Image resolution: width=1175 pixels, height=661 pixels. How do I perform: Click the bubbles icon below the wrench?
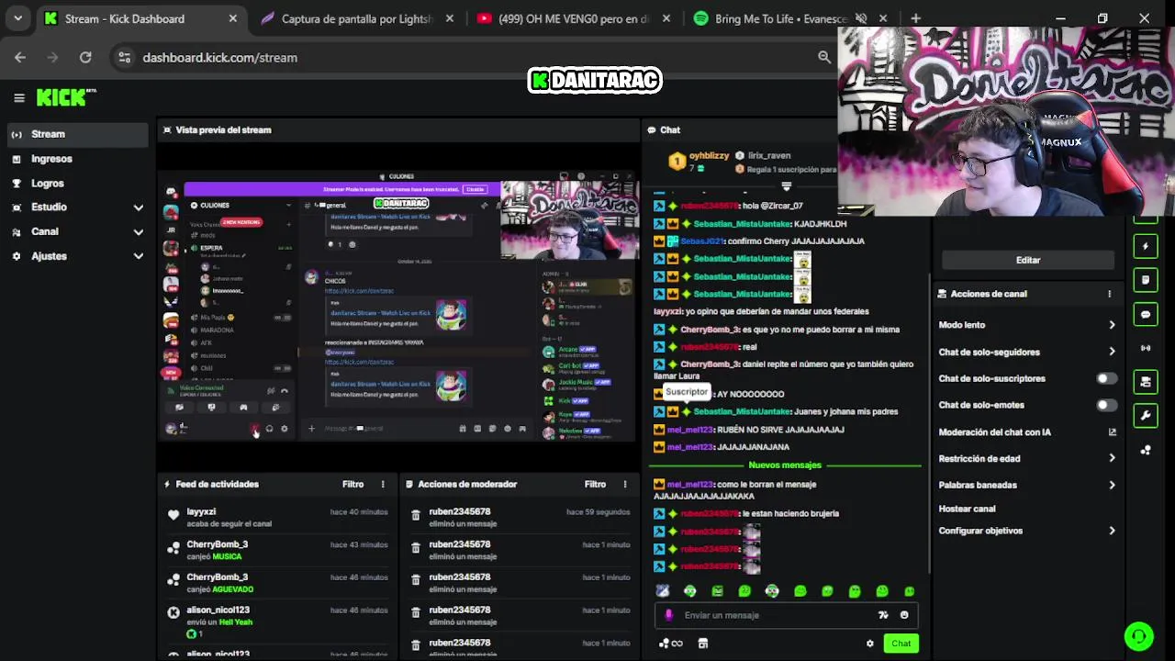pyautogui.click(x=1146, y=450)
